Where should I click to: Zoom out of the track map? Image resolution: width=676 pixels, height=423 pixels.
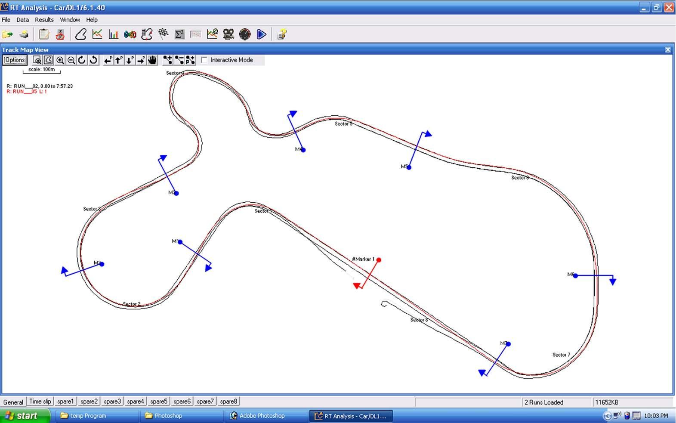(71, 60)
